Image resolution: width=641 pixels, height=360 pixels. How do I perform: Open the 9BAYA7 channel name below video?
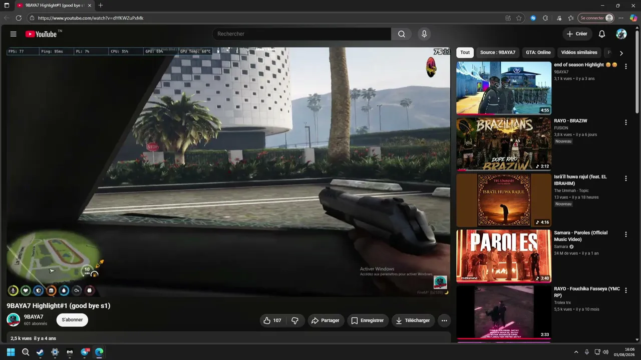(34, 317)
